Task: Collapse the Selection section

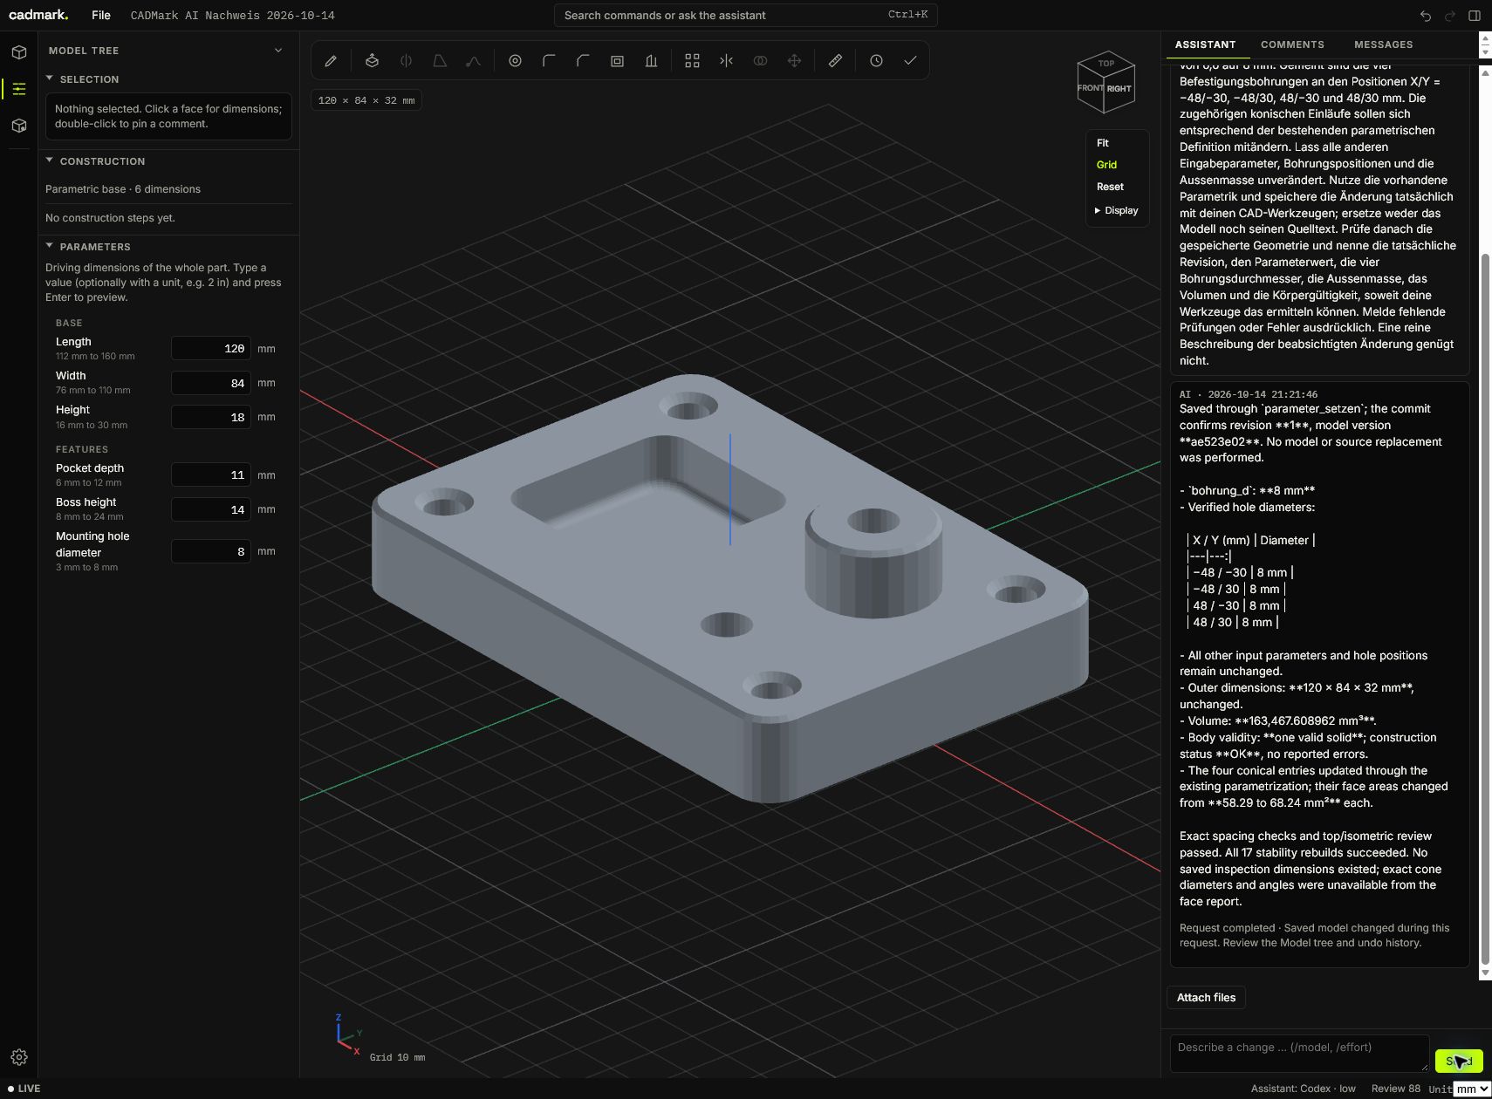Action: point(50,78)
